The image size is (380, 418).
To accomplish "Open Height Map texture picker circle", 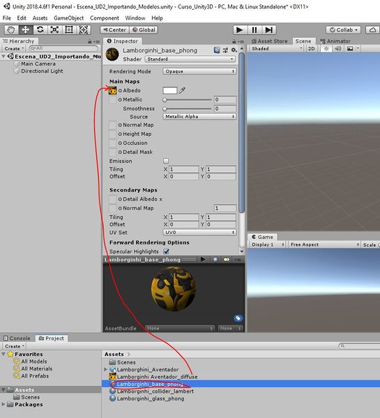I will (120, 134).
